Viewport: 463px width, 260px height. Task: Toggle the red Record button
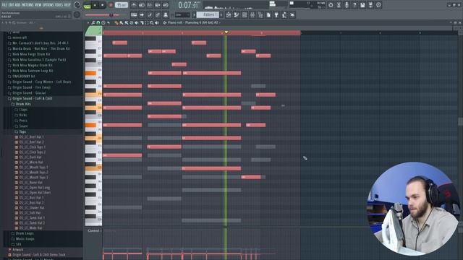pyautogui.click(x=111, y=5)
